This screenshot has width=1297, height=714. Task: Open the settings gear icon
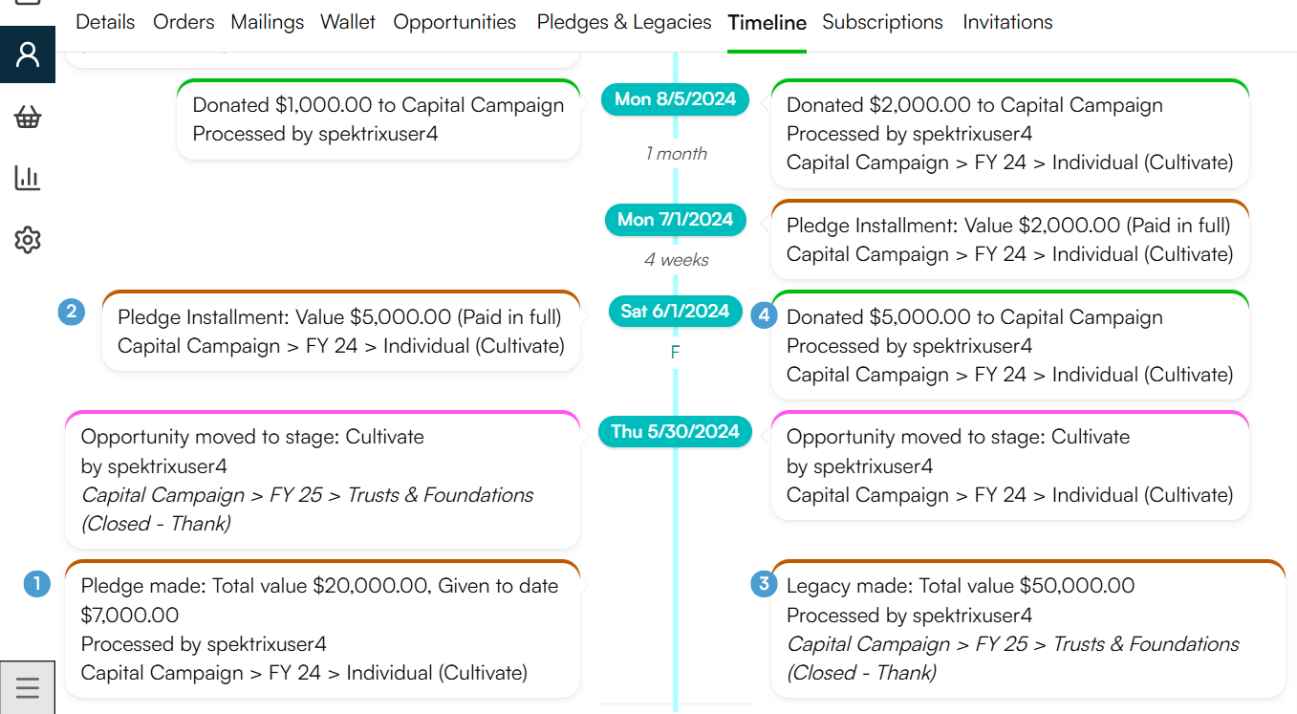click(x=28, y=240)
